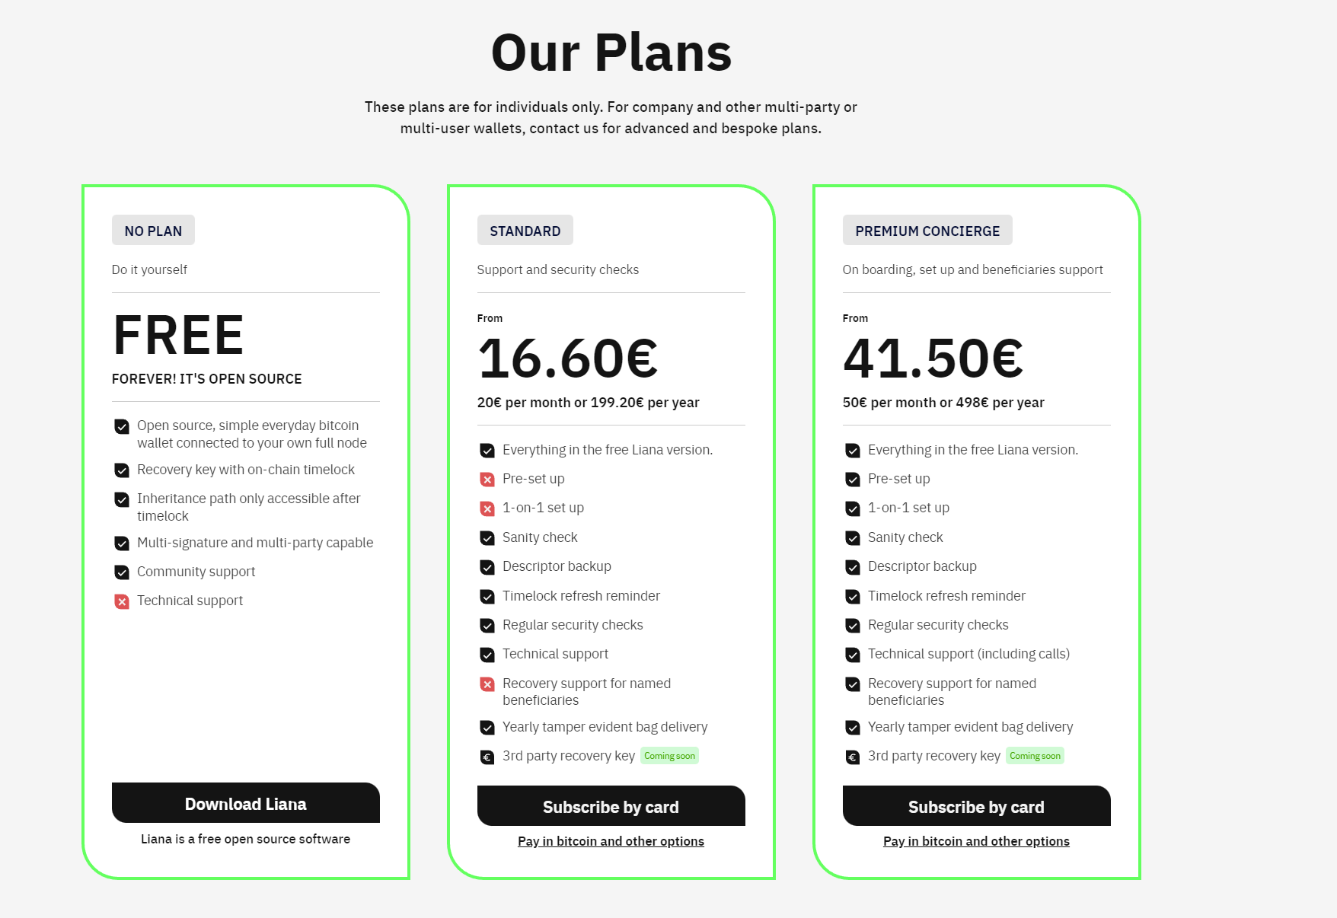Click the checkmark beside Multi-signature and multi-party capable
The width and height of the screenshot is (1337, 918).
122,543
